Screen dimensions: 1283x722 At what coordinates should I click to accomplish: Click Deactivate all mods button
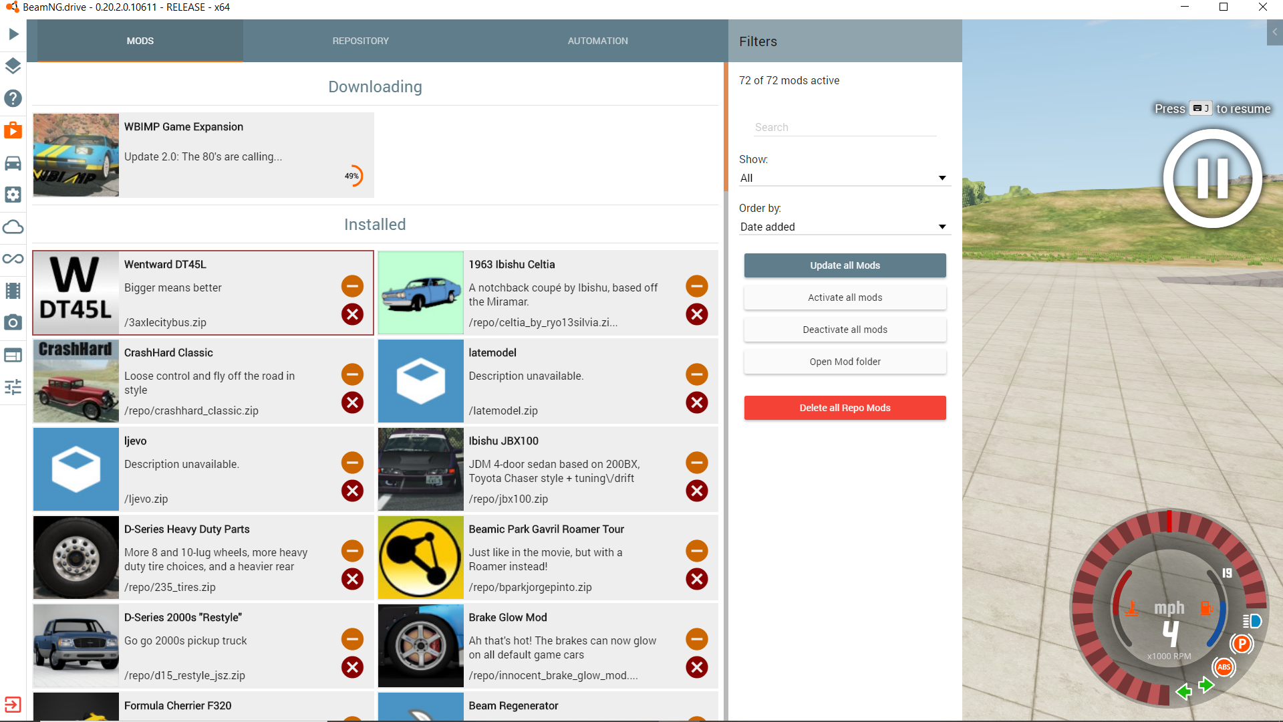tap(845, 330)
